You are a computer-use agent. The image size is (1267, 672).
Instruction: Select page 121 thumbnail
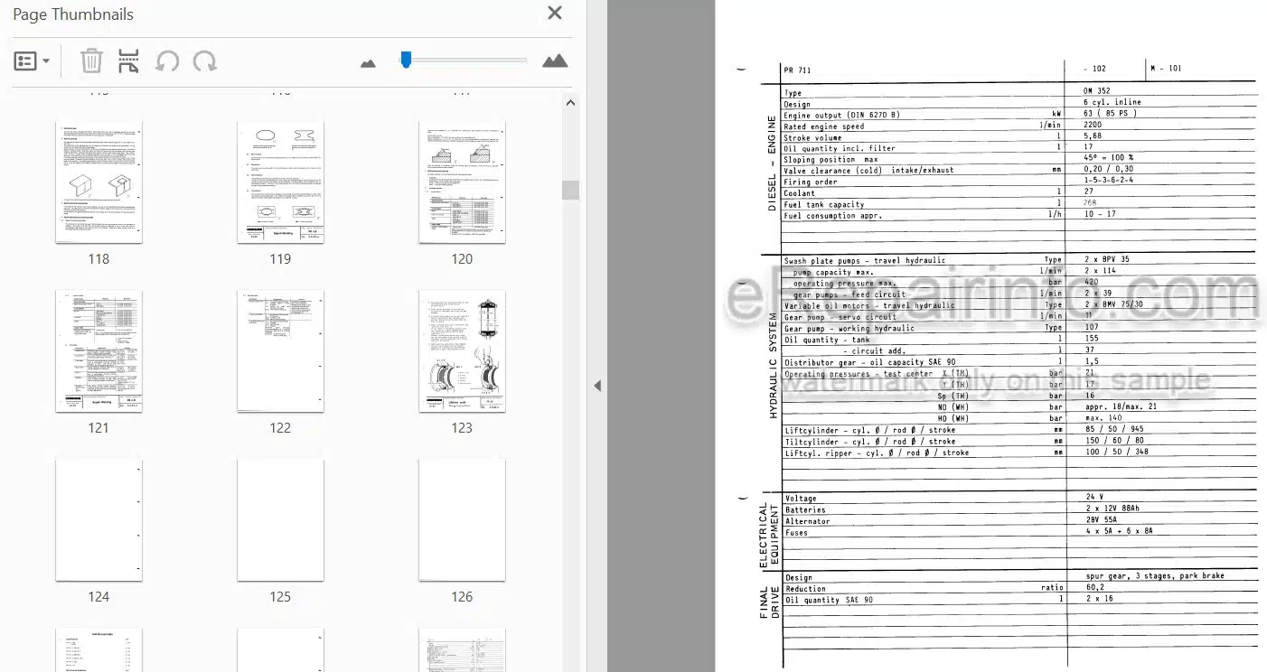[x=99, y=351]
